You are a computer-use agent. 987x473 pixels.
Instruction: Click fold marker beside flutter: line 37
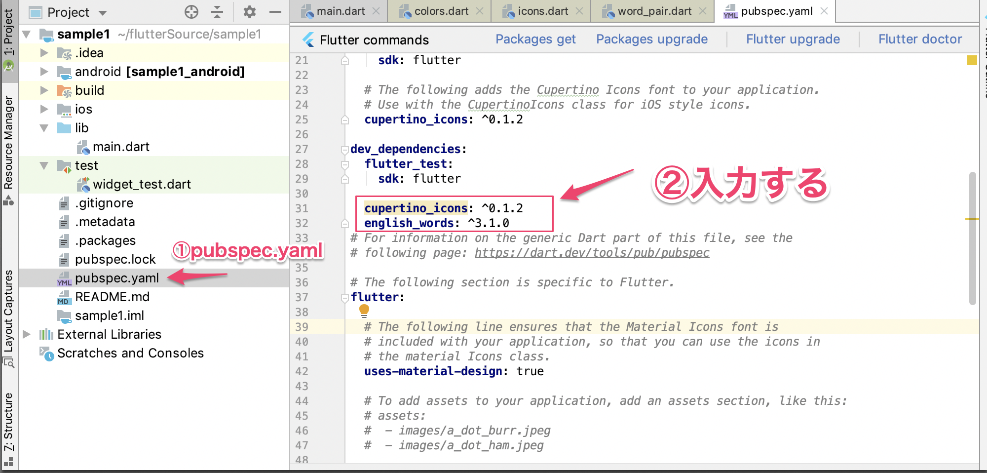pyautogui.click(x=344, y=298)
